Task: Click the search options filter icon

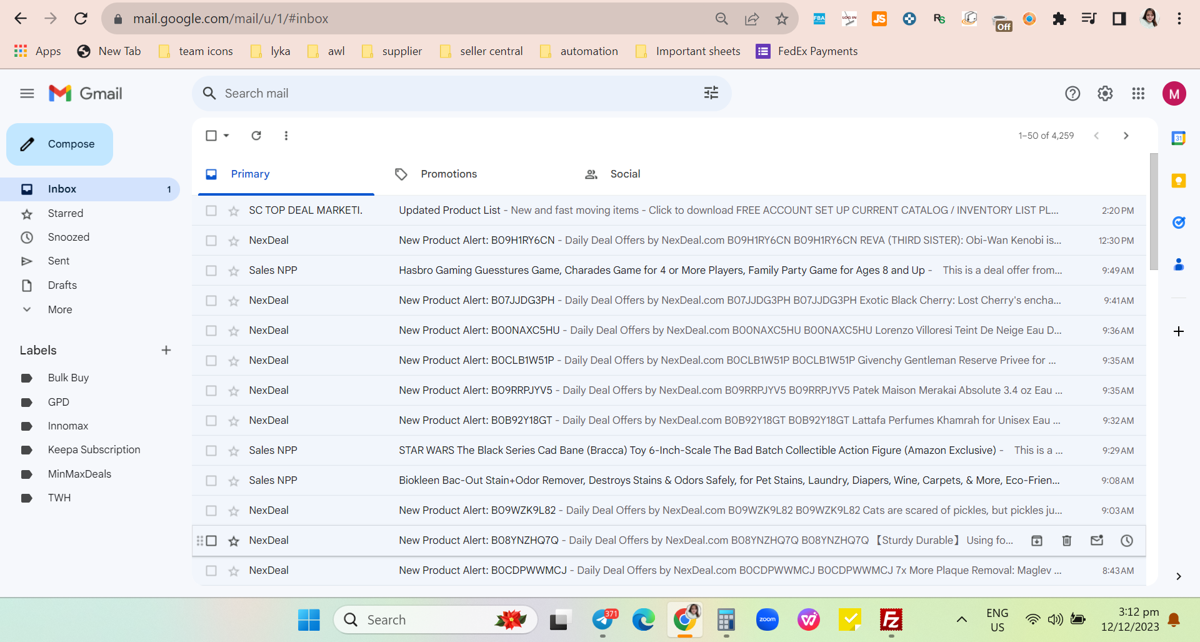Action: tap(711, 93)
